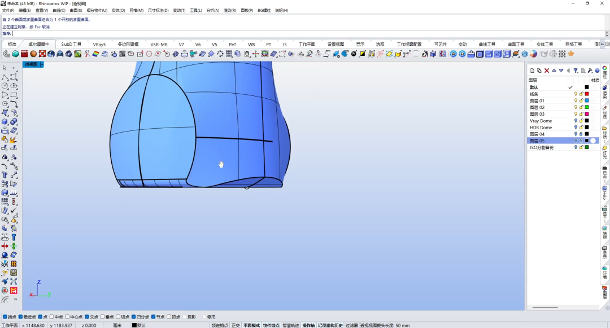Enable the 中点 osnap checkbox
This screenshot has height=328, width=610.
coord(52,317)
